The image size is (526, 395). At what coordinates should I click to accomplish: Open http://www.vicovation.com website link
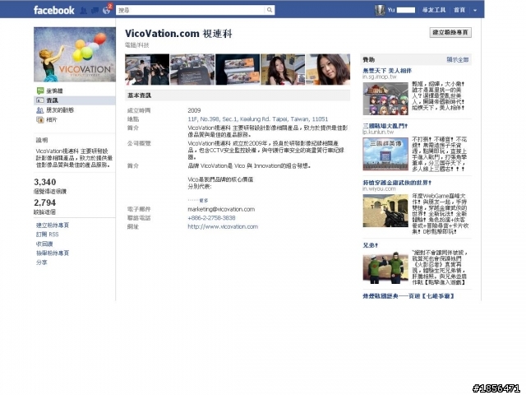coord(223,227)
